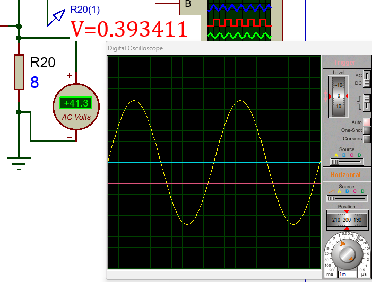Toggle the Auto trigger button
372x282 pixels.
(367, 122)
